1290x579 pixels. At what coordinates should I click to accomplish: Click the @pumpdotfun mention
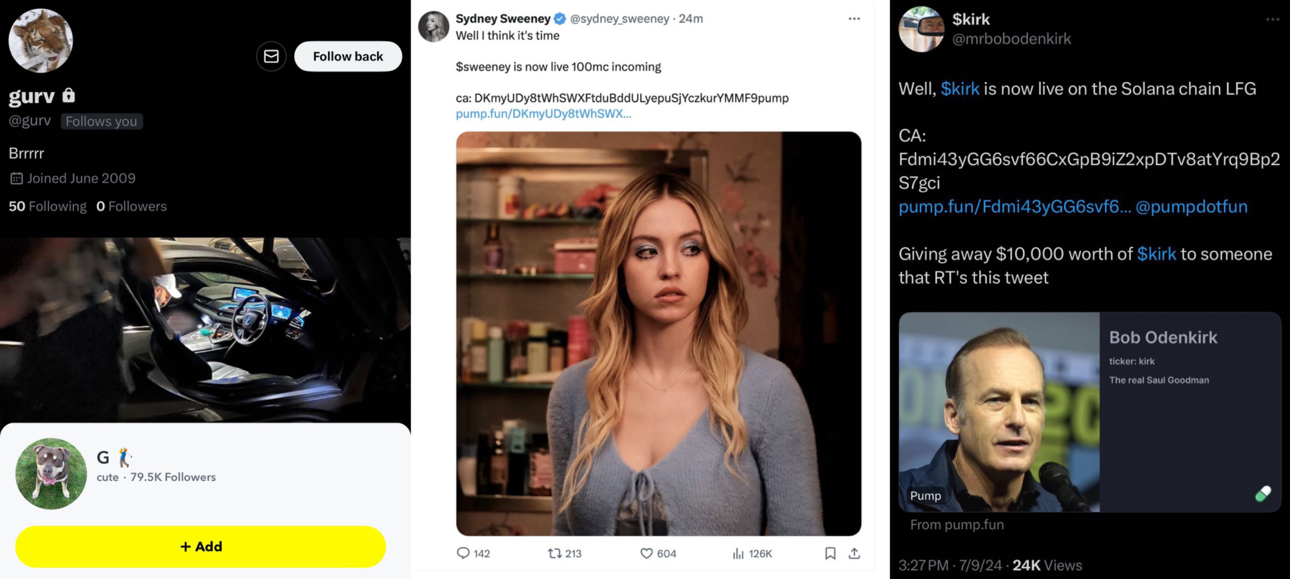(1191, 207)
